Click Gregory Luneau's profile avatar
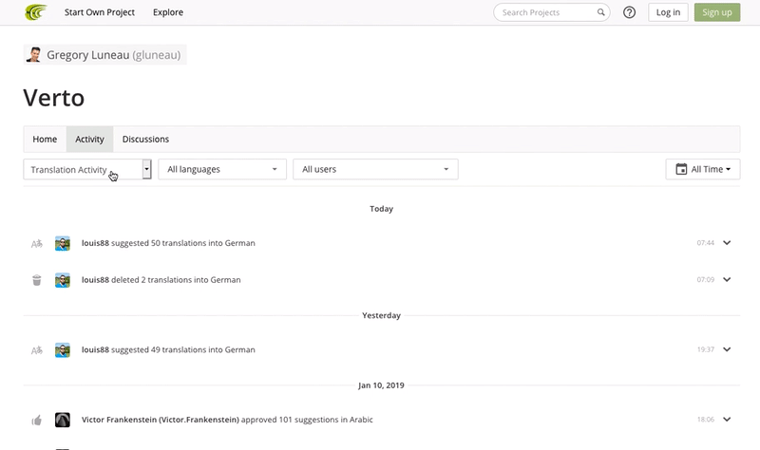 click(x=33, y=55)
